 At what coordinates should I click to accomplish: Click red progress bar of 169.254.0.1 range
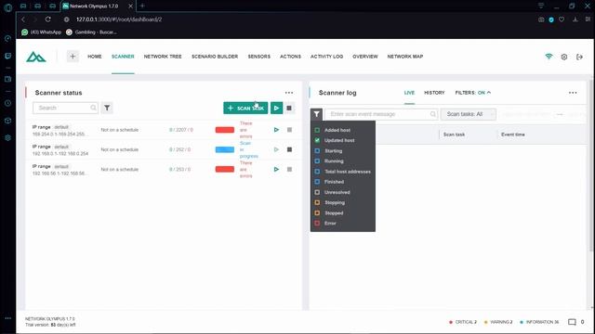click(225, 130)
